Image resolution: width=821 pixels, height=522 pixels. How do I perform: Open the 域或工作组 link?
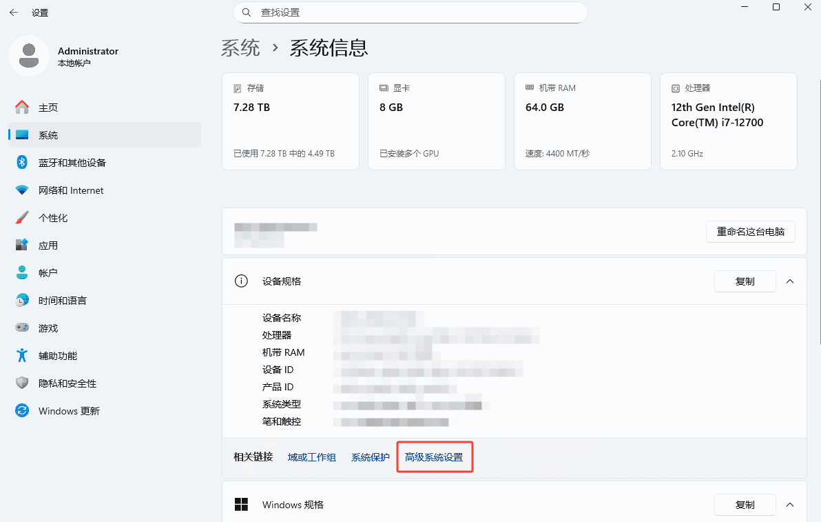pyautogui.click(x=312, y=458)
